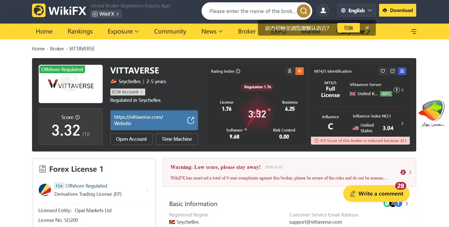449x227 pixels.
Task: Expand the Vittaverse-Server details arrow
Action: point(402,90)
